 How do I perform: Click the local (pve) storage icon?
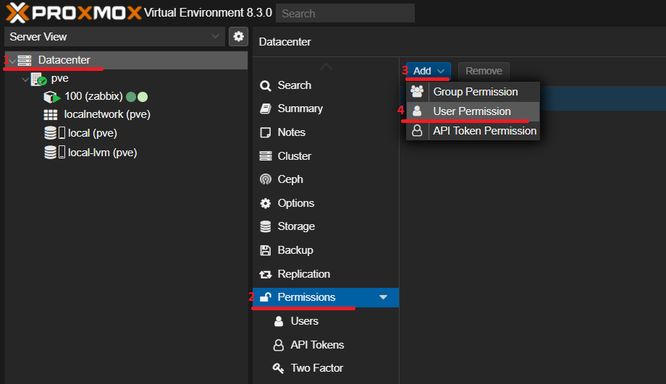coord(54,133)
